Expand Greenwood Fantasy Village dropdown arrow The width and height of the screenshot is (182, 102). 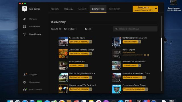90,54
